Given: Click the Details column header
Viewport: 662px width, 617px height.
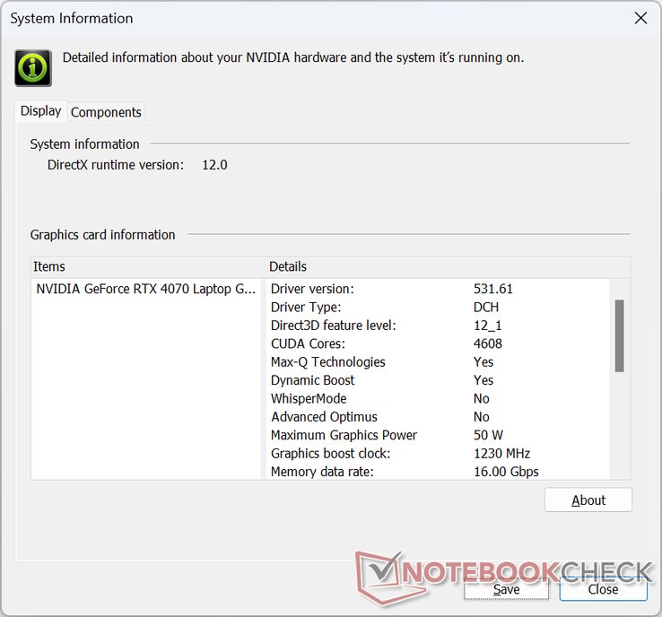Looking at the screenshot, I should (x=288, y=266).
